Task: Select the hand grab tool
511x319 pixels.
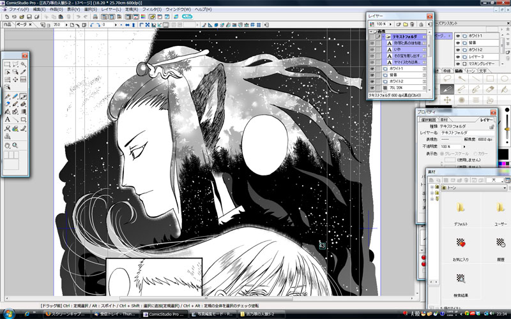Action: tap(7, 145)
